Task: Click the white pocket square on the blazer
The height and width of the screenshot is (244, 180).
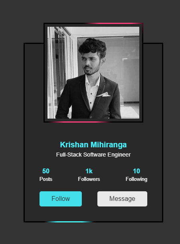Action: pos(105,95)
